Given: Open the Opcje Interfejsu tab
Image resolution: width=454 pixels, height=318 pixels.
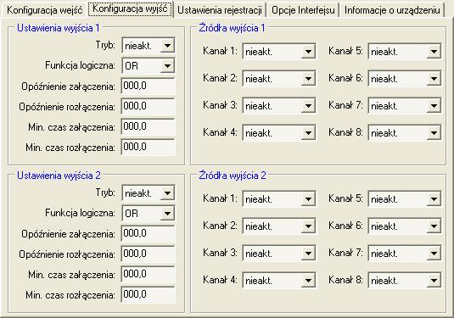Looking at the screenshot, I should (303, 10).
